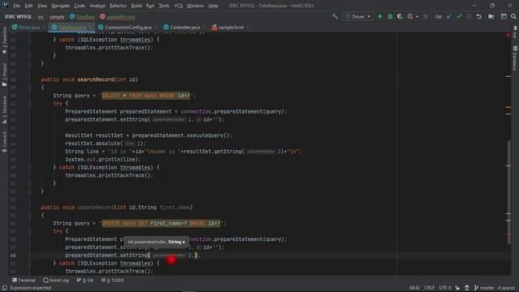The width and height of the screenshot is (519, 292).
Task: Open the Database tool window on right
Action: [x=515, y=58]
